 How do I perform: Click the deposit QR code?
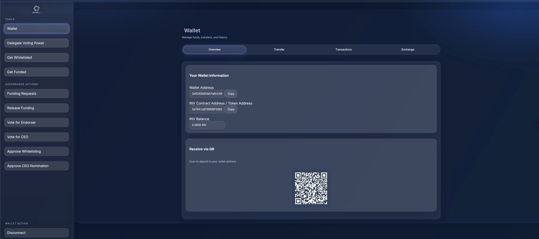[x=311, y=188]
